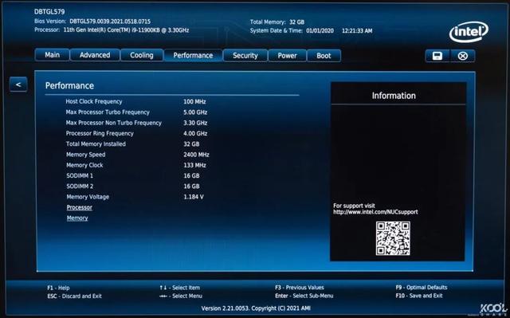Click the 2400 MHz value
The height and width of the screenshot is (318, 510).
[196, 155]
